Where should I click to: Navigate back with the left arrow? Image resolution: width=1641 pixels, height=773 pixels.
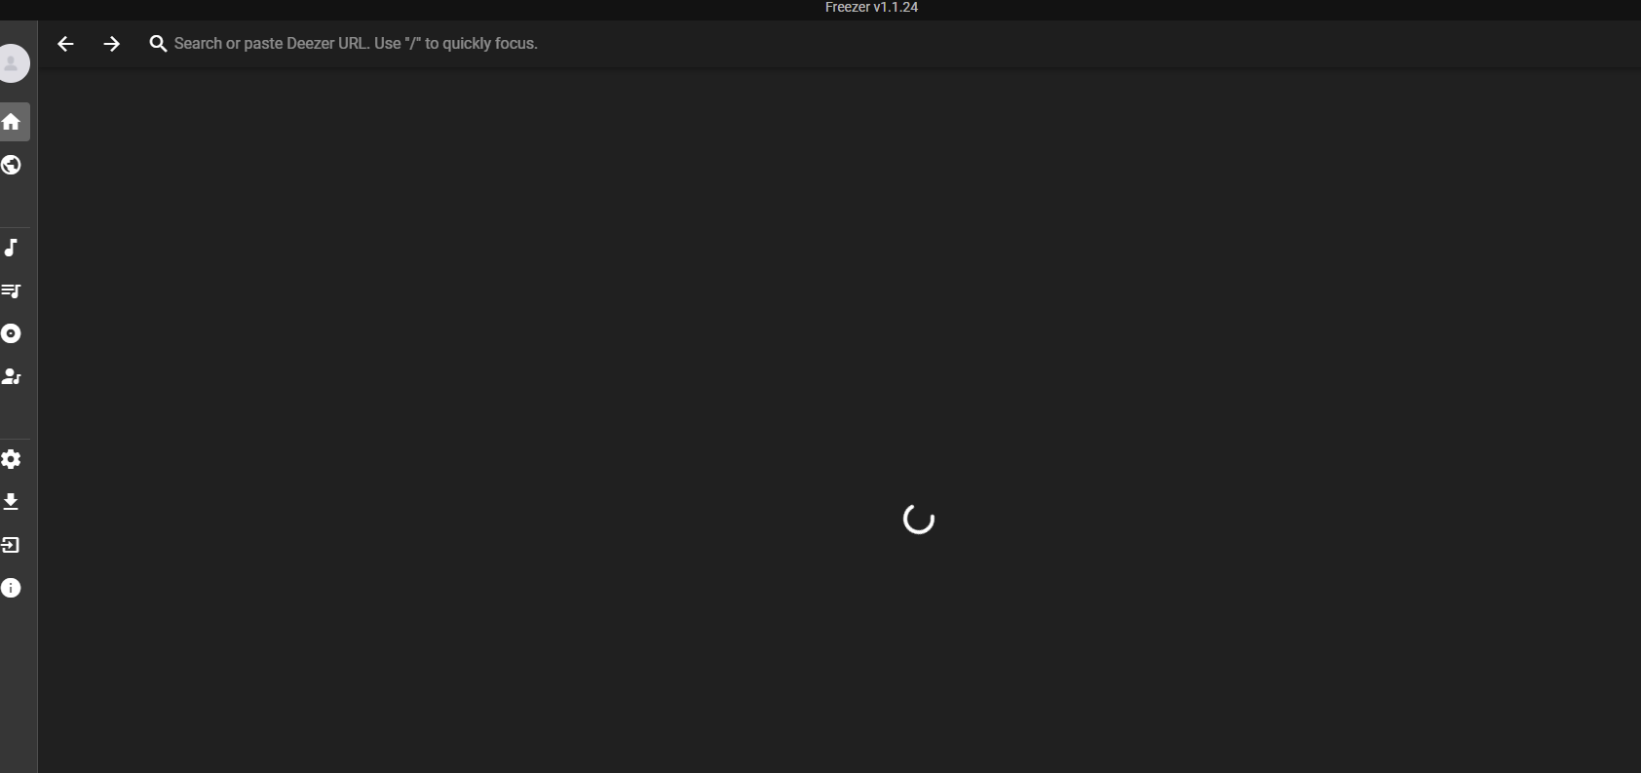click(65, 44)
